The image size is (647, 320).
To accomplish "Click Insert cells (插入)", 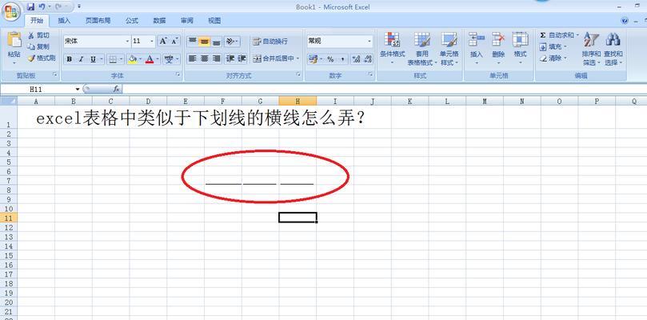I will click(476, 49).
